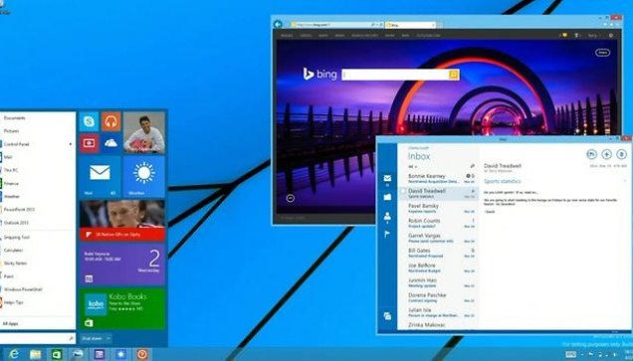
Task: Open folders icon in Mail sidebar
Action: click(387, 197)
